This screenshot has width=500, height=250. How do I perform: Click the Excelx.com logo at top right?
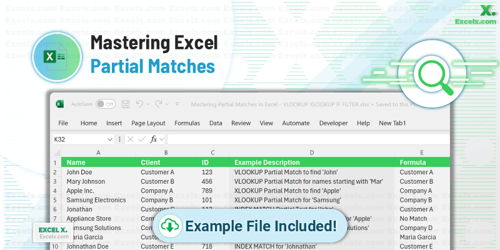476,14
